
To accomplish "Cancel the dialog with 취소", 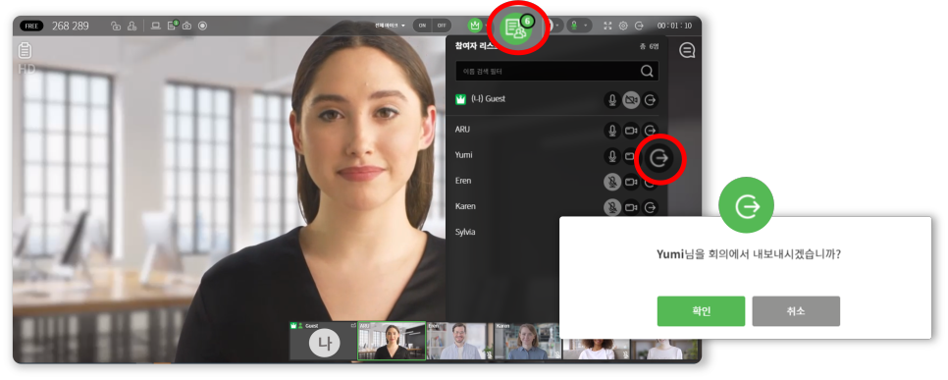I will 796,311.
